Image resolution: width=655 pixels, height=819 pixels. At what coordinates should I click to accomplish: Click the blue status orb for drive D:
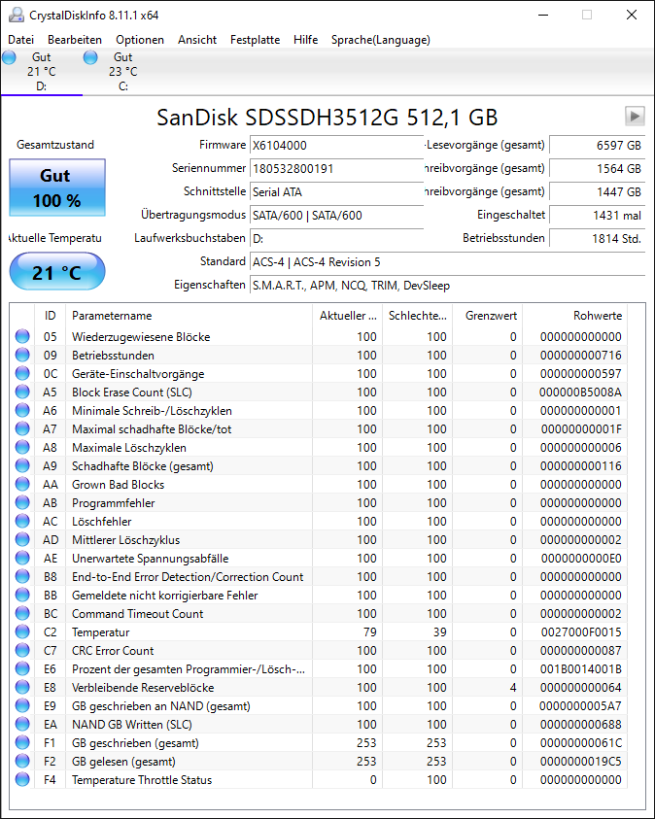(10, 57)
